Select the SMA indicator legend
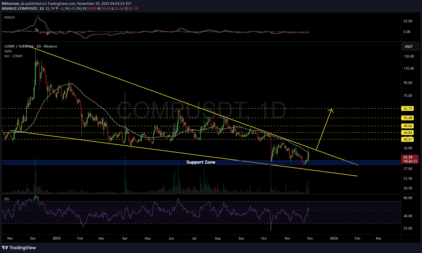Viewport: 422px width, 253px height. [x=8, y=51]
